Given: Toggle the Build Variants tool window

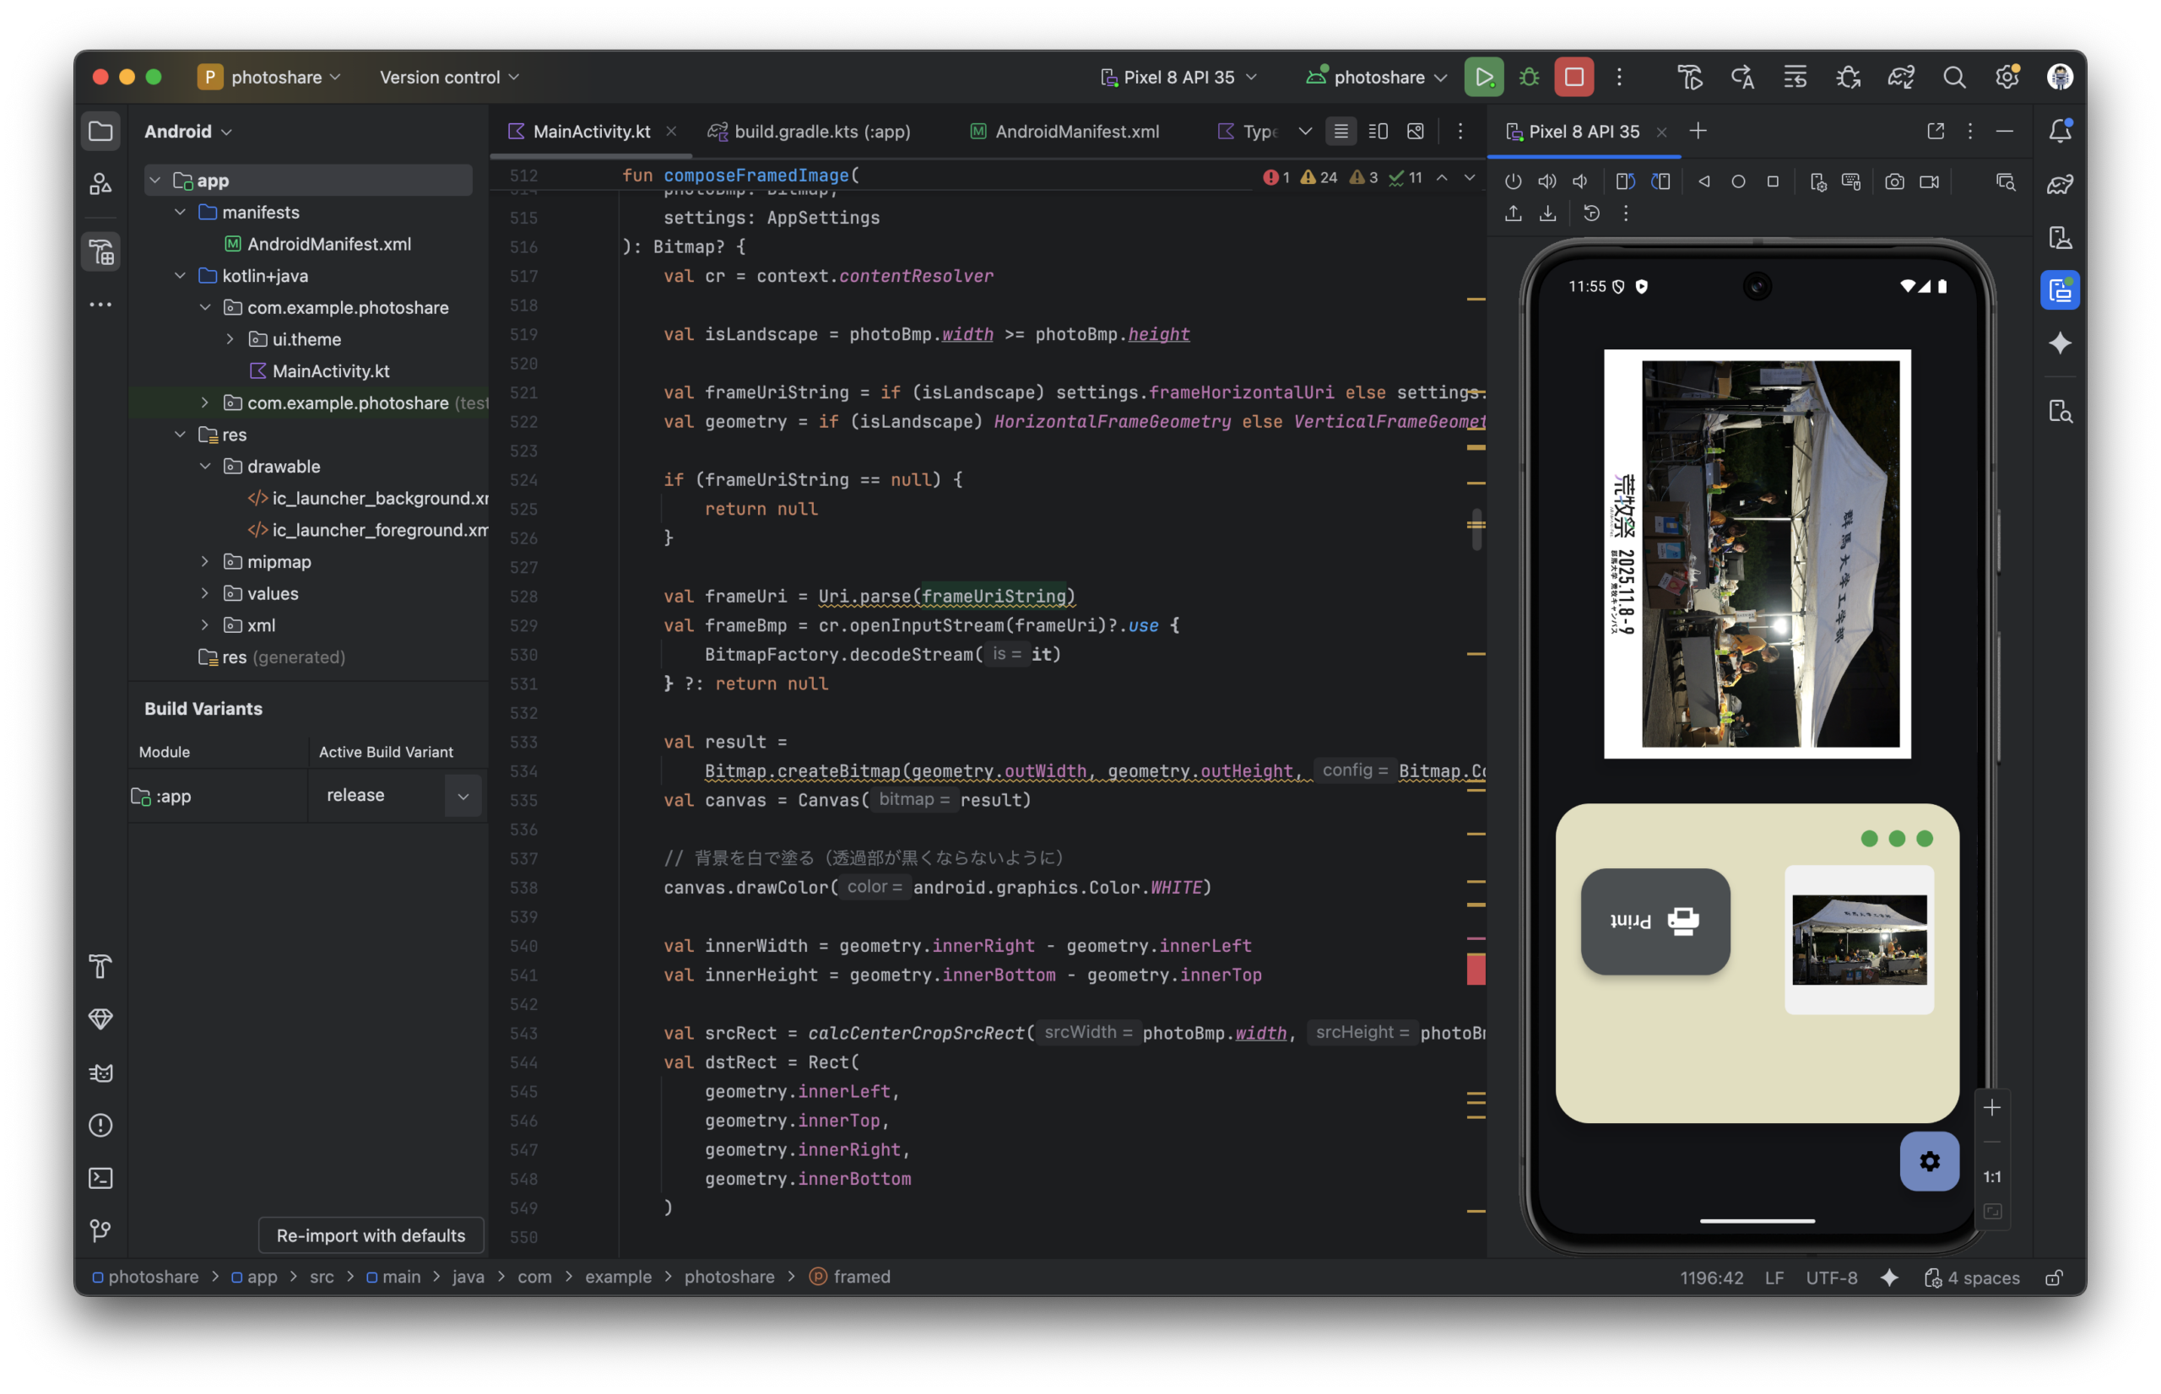Looking at the screenshot, I should point(100,251).
